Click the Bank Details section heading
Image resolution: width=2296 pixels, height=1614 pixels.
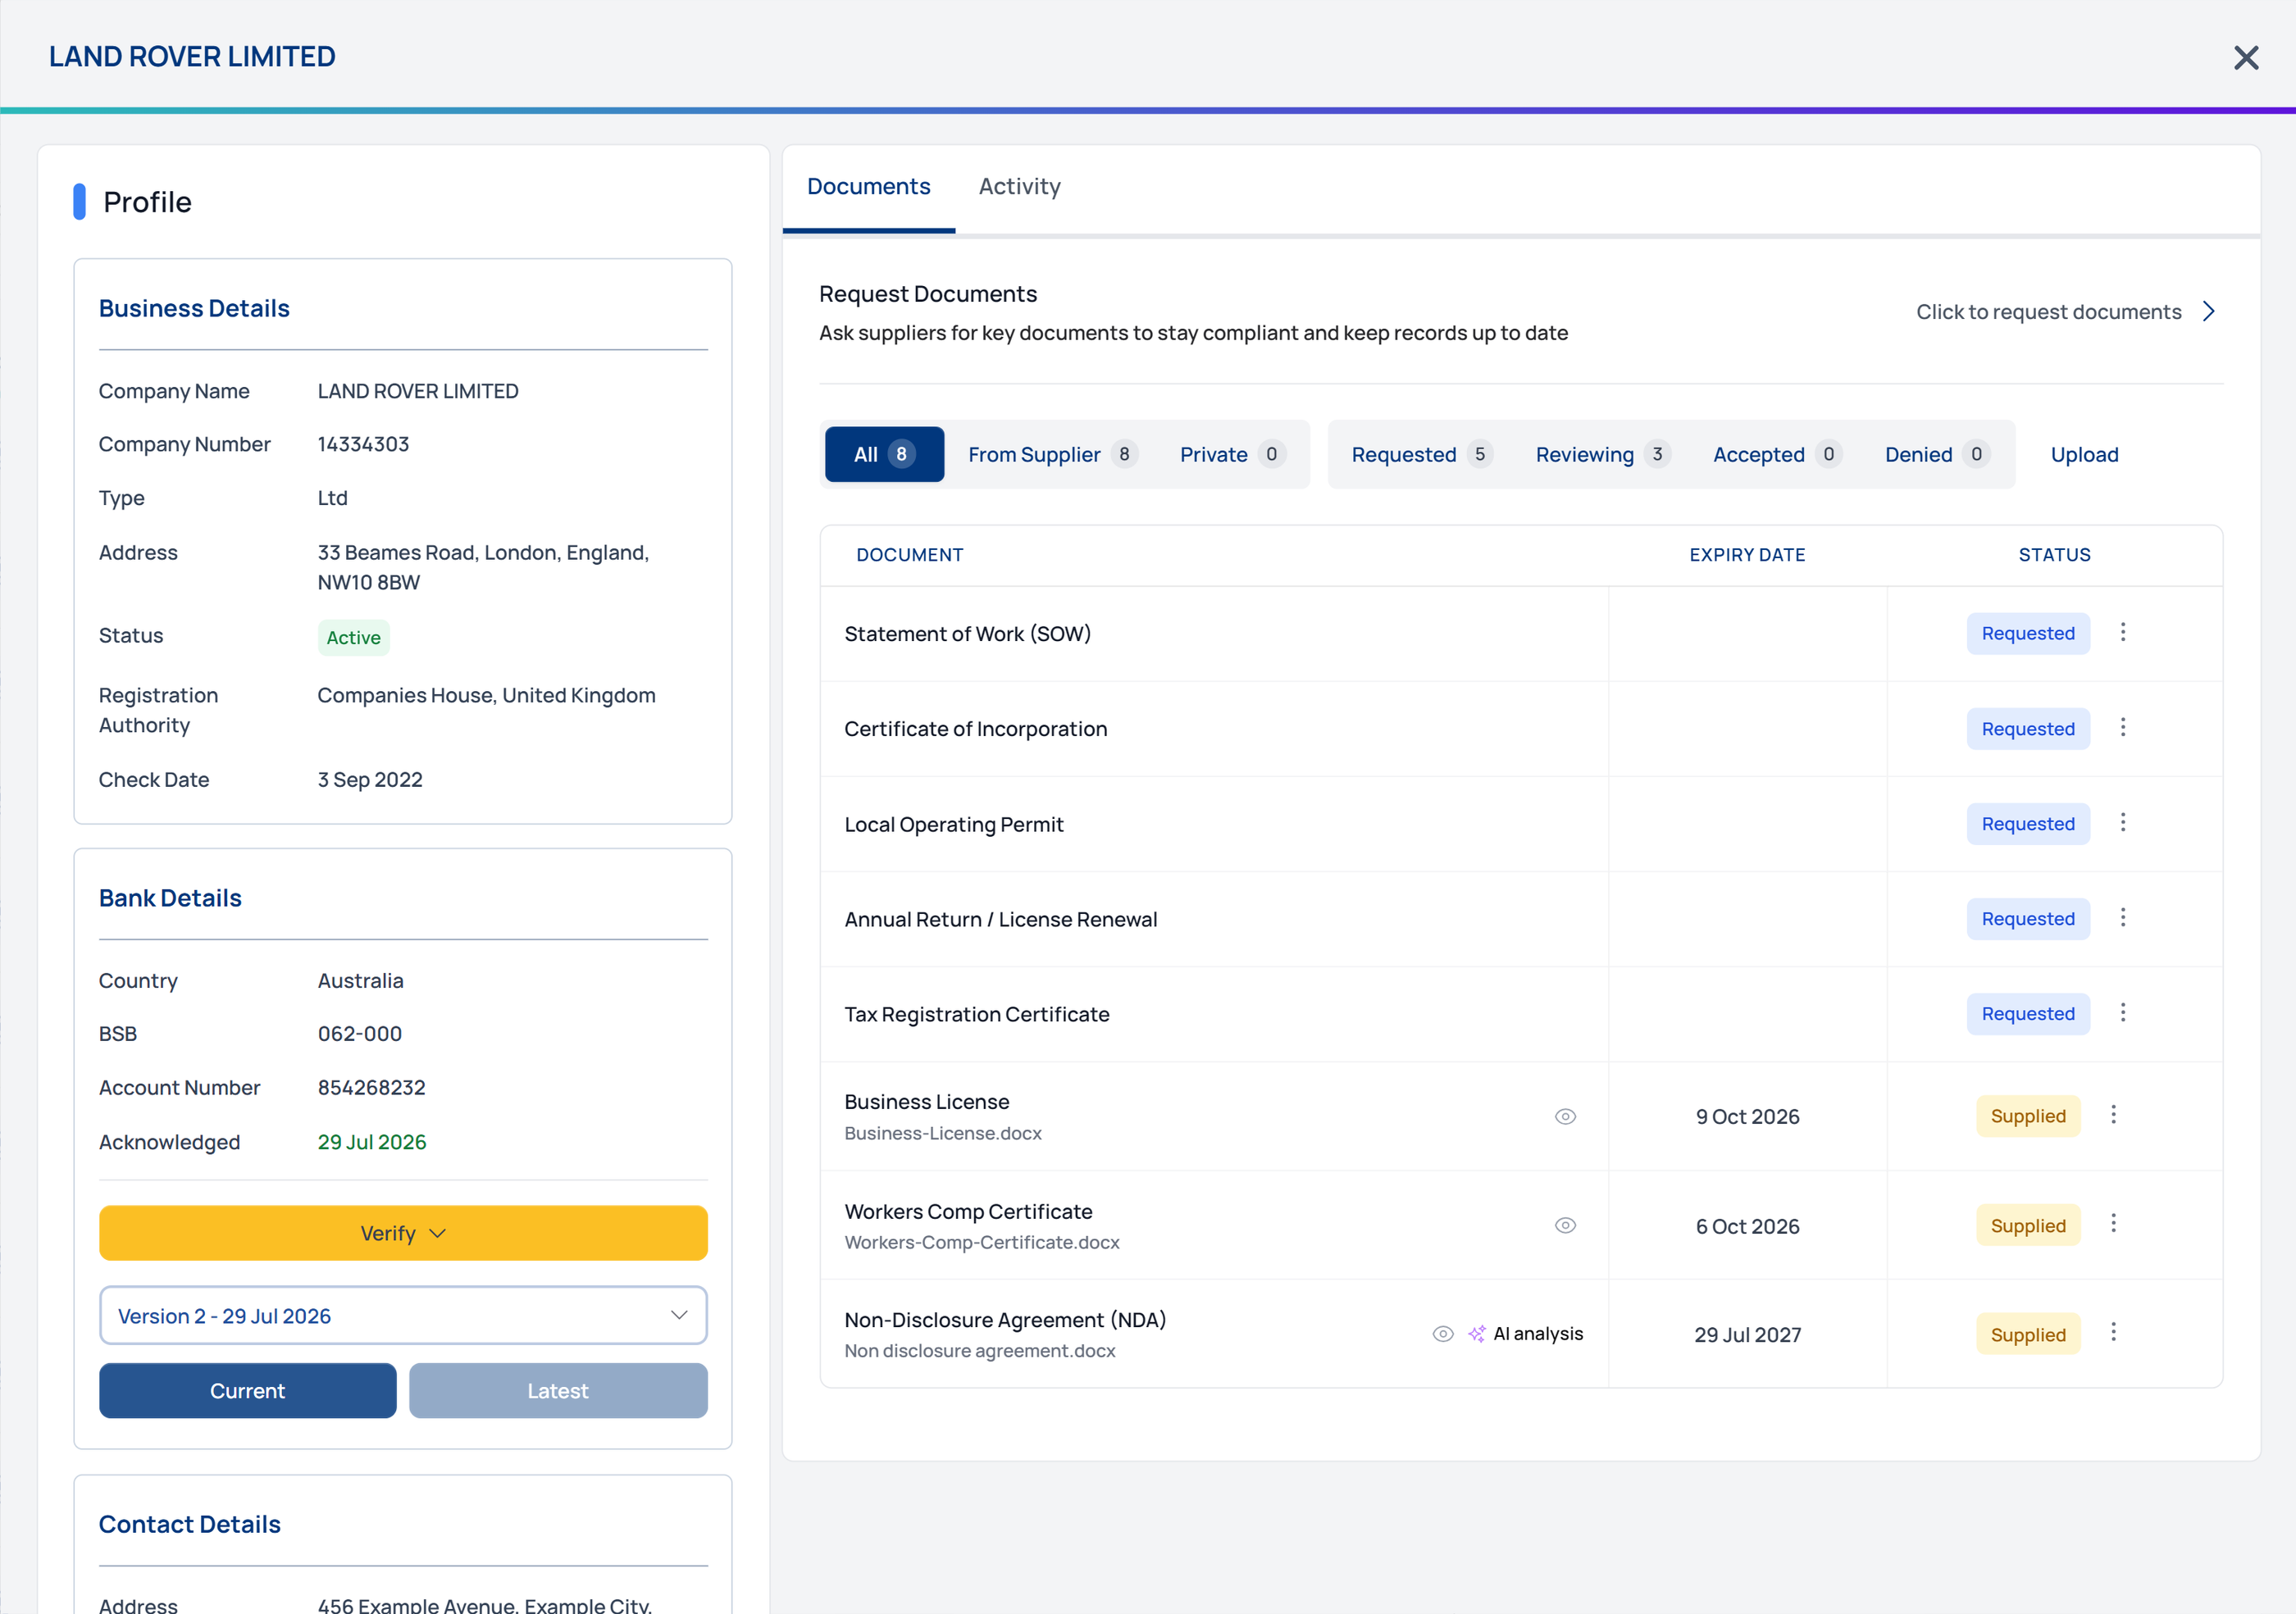(170, 898)
